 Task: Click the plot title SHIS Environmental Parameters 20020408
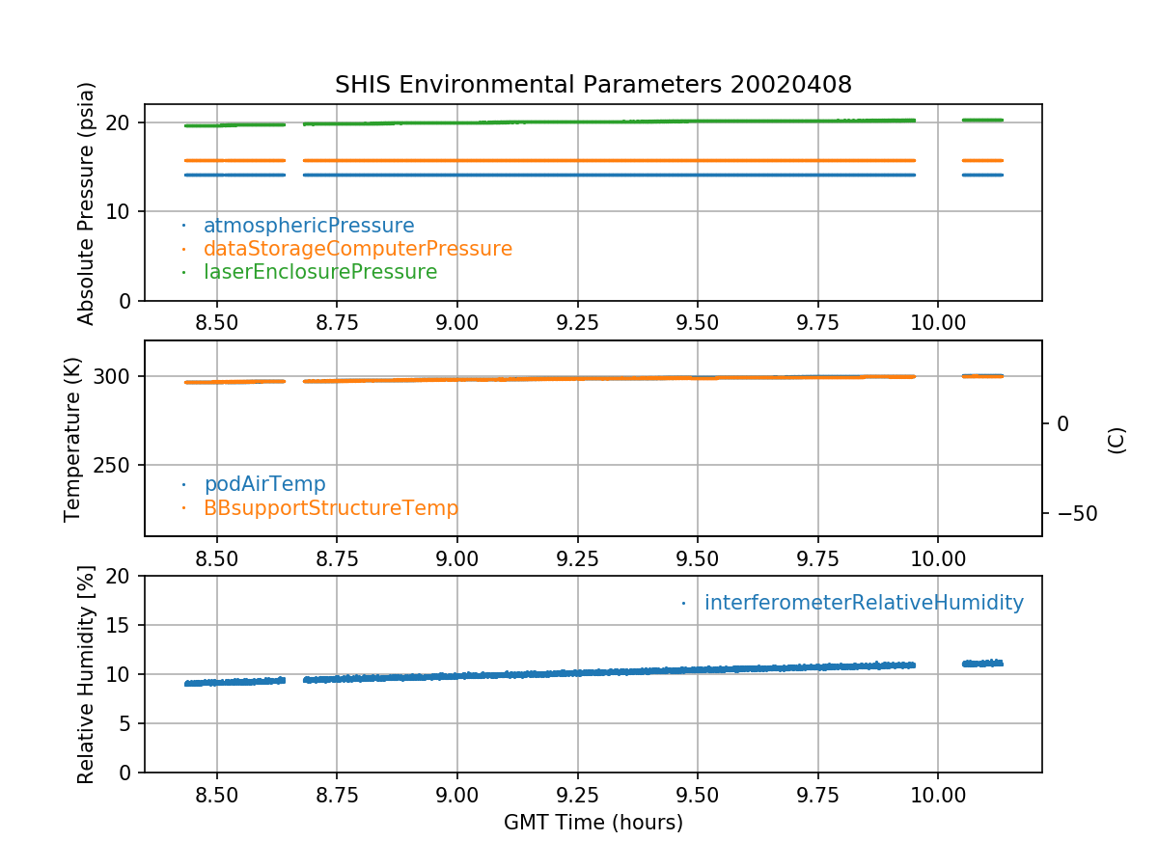pyautogui.click(x=593, y=85)
